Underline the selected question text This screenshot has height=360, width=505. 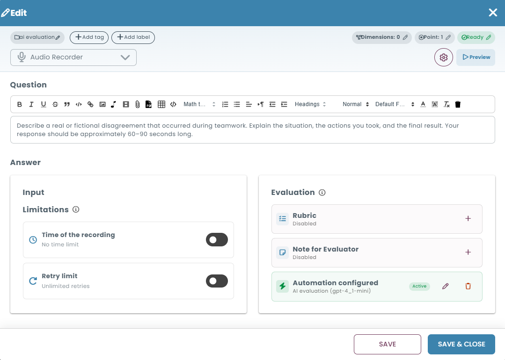pyautogui.click(x=43, y=104)
